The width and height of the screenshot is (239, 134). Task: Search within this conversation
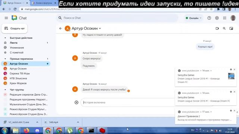point(224,28)
